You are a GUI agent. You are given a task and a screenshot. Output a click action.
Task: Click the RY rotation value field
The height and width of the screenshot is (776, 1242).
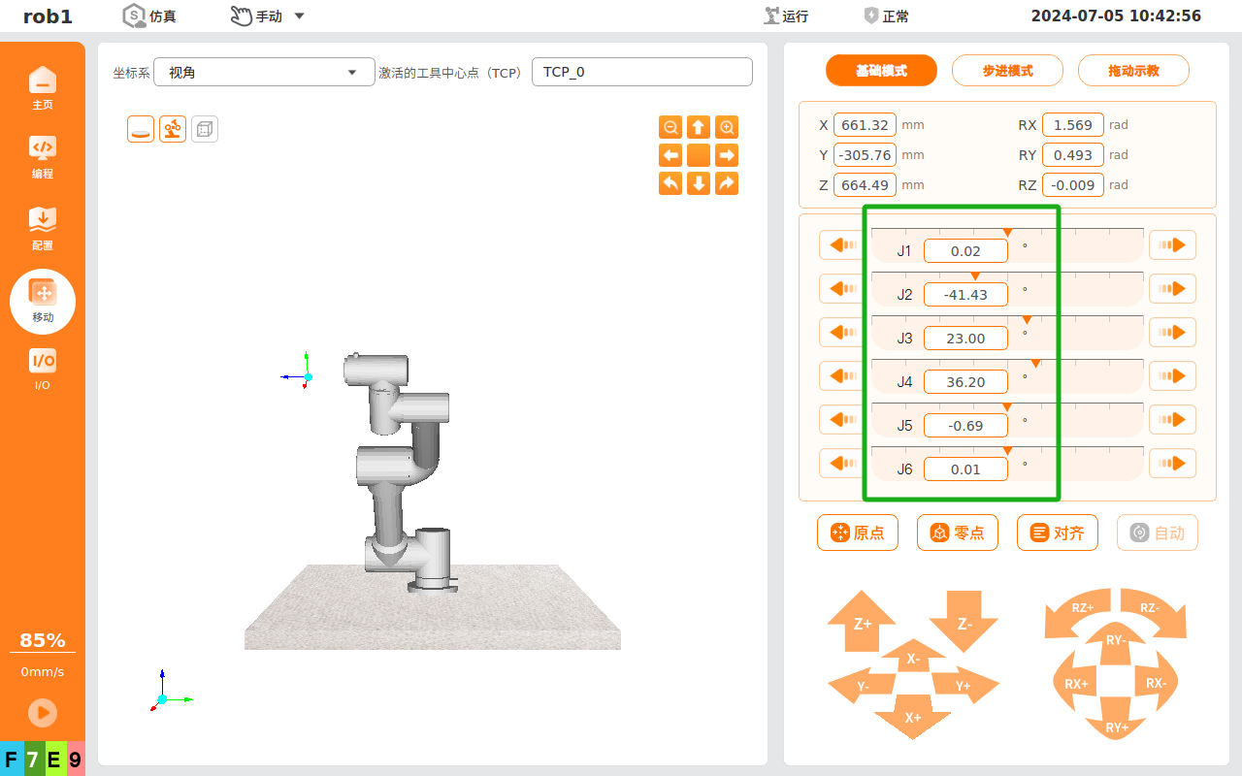click(1073, 155)
